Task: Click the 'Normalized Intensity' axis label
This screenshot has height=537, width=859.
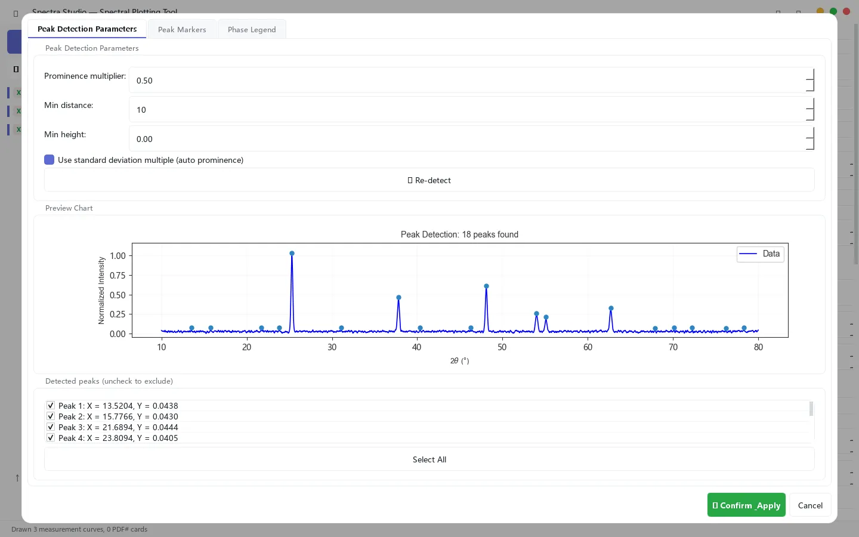Action: click(x=101, y=291)
